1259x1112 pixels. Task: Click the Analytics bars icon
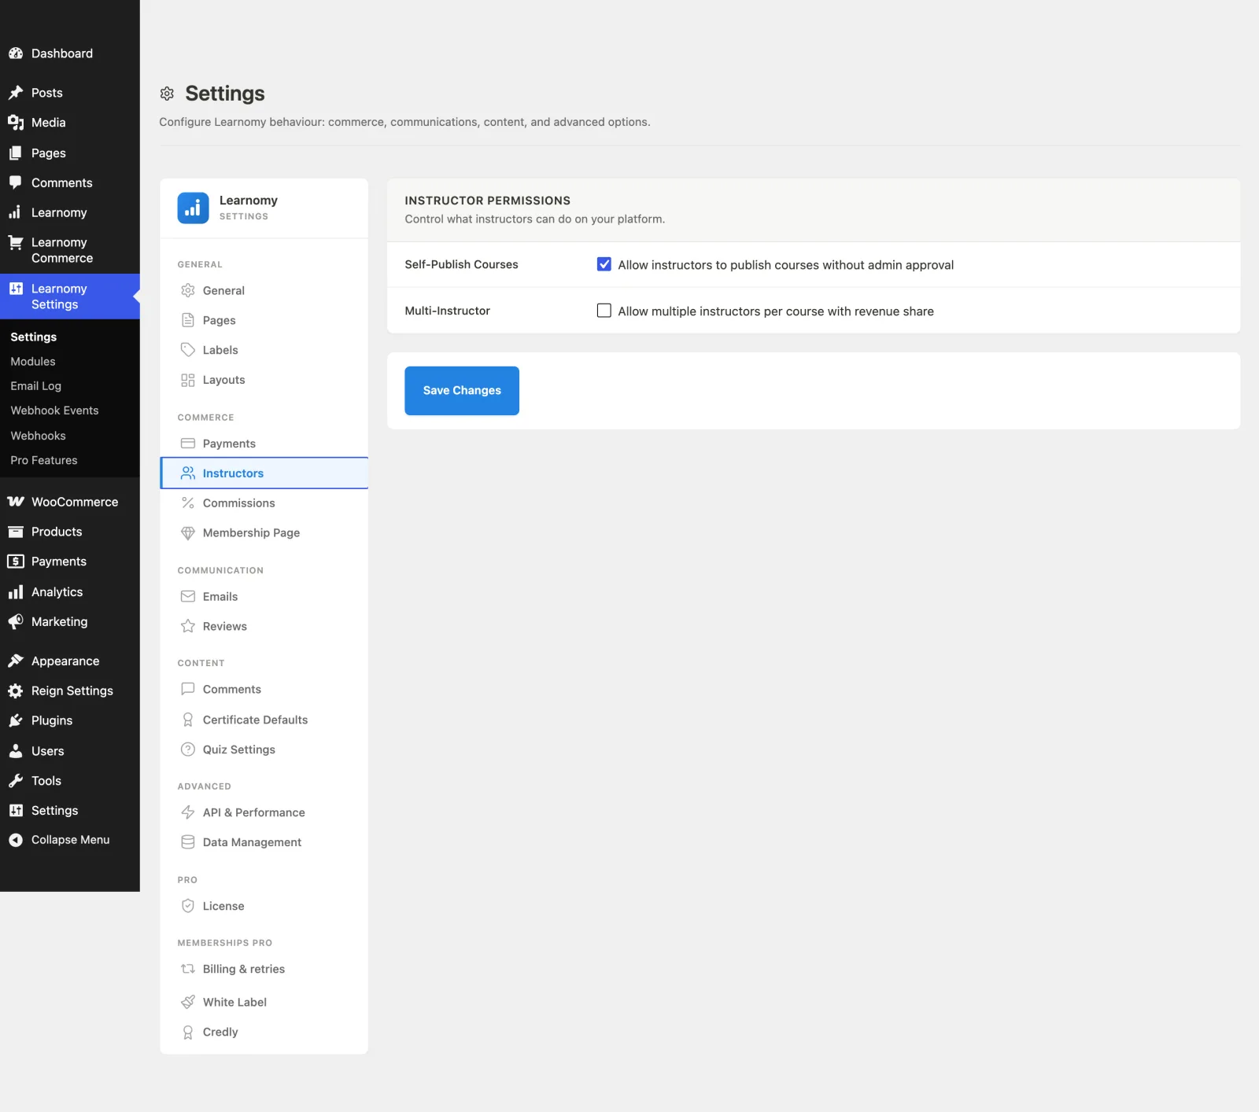click(x=16, y=592)
